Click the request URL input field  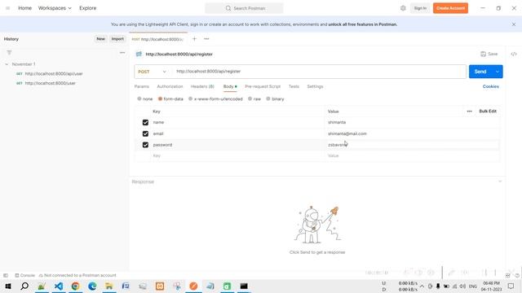pos(319,72)
